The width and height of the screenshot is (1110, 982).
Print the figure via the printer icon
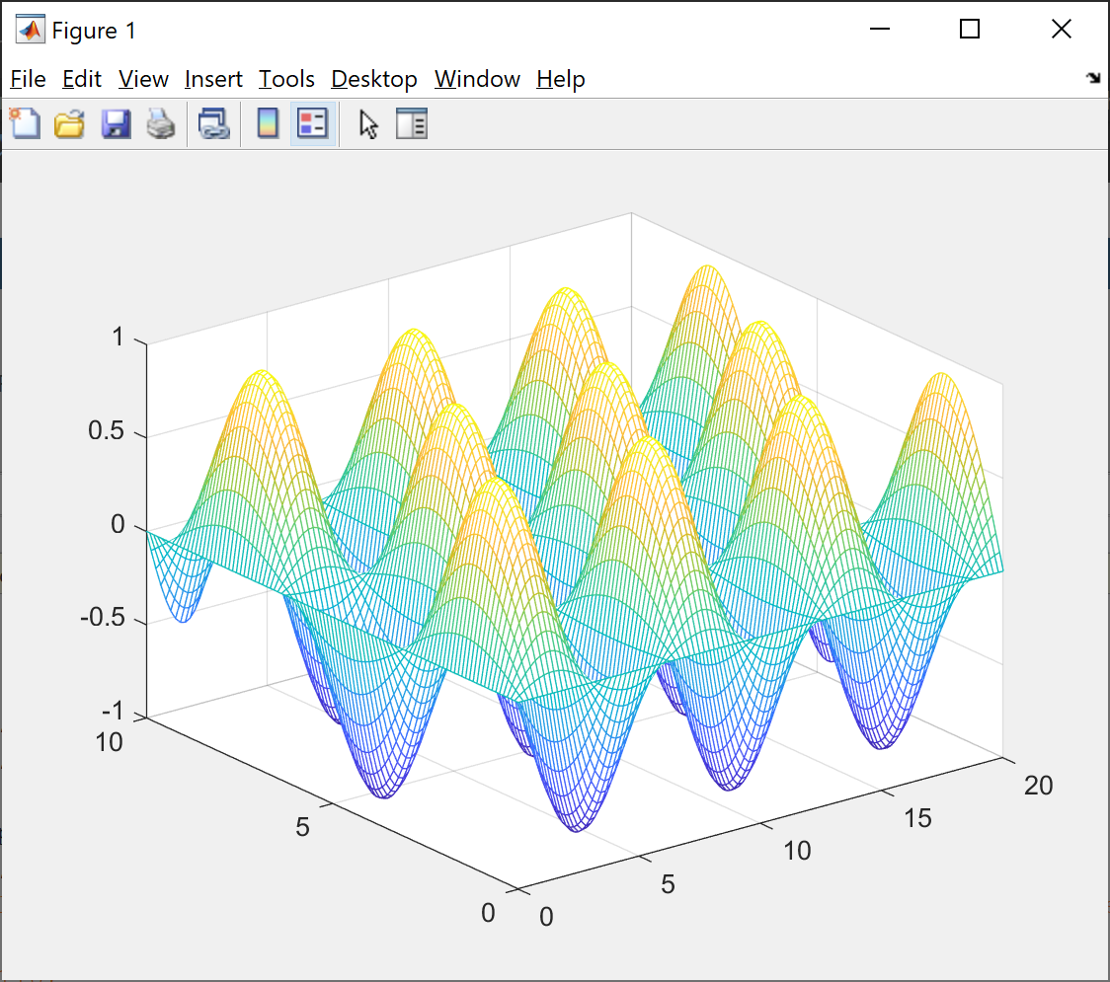(x=161, y=124)
